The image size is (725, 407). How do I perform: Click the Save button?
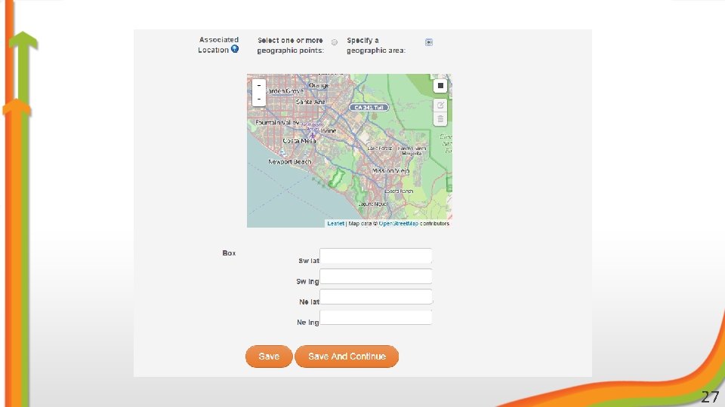click(269, 357)
